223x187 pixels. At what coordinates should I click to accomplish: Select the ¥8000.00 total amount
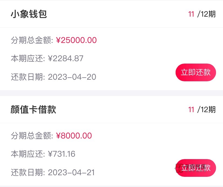coord(74,136)
